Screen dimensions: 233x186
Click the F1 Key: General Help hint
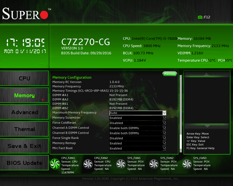coord(201,148)
